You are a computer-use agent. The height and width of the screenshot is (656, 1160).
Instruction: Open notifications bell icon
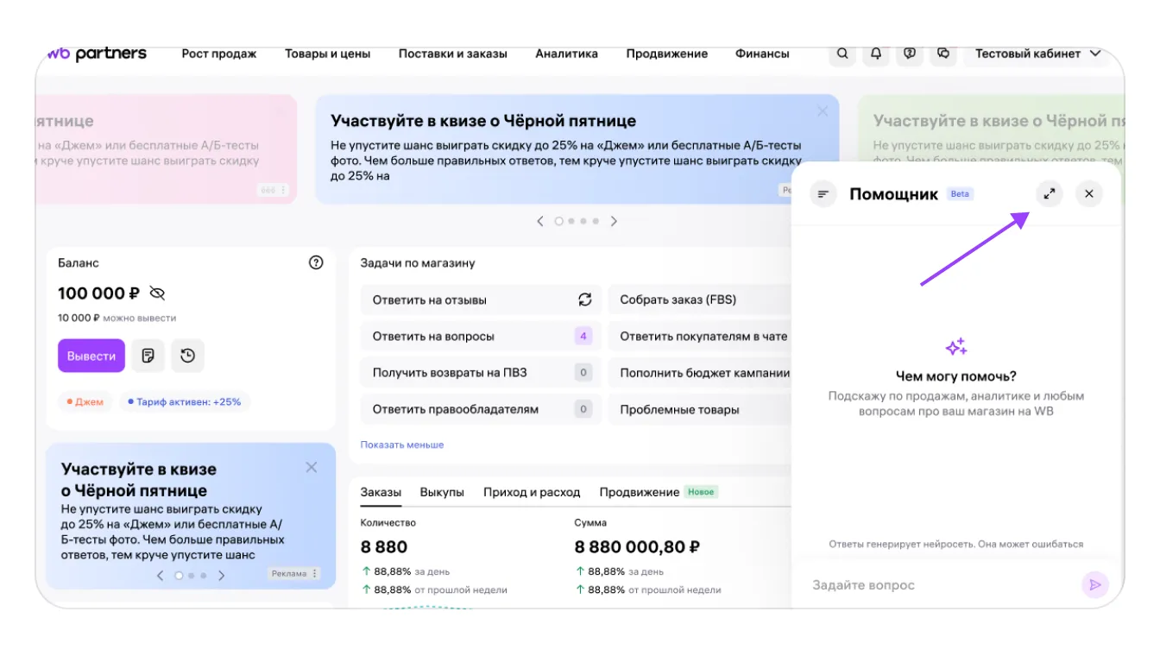[876, 54]
